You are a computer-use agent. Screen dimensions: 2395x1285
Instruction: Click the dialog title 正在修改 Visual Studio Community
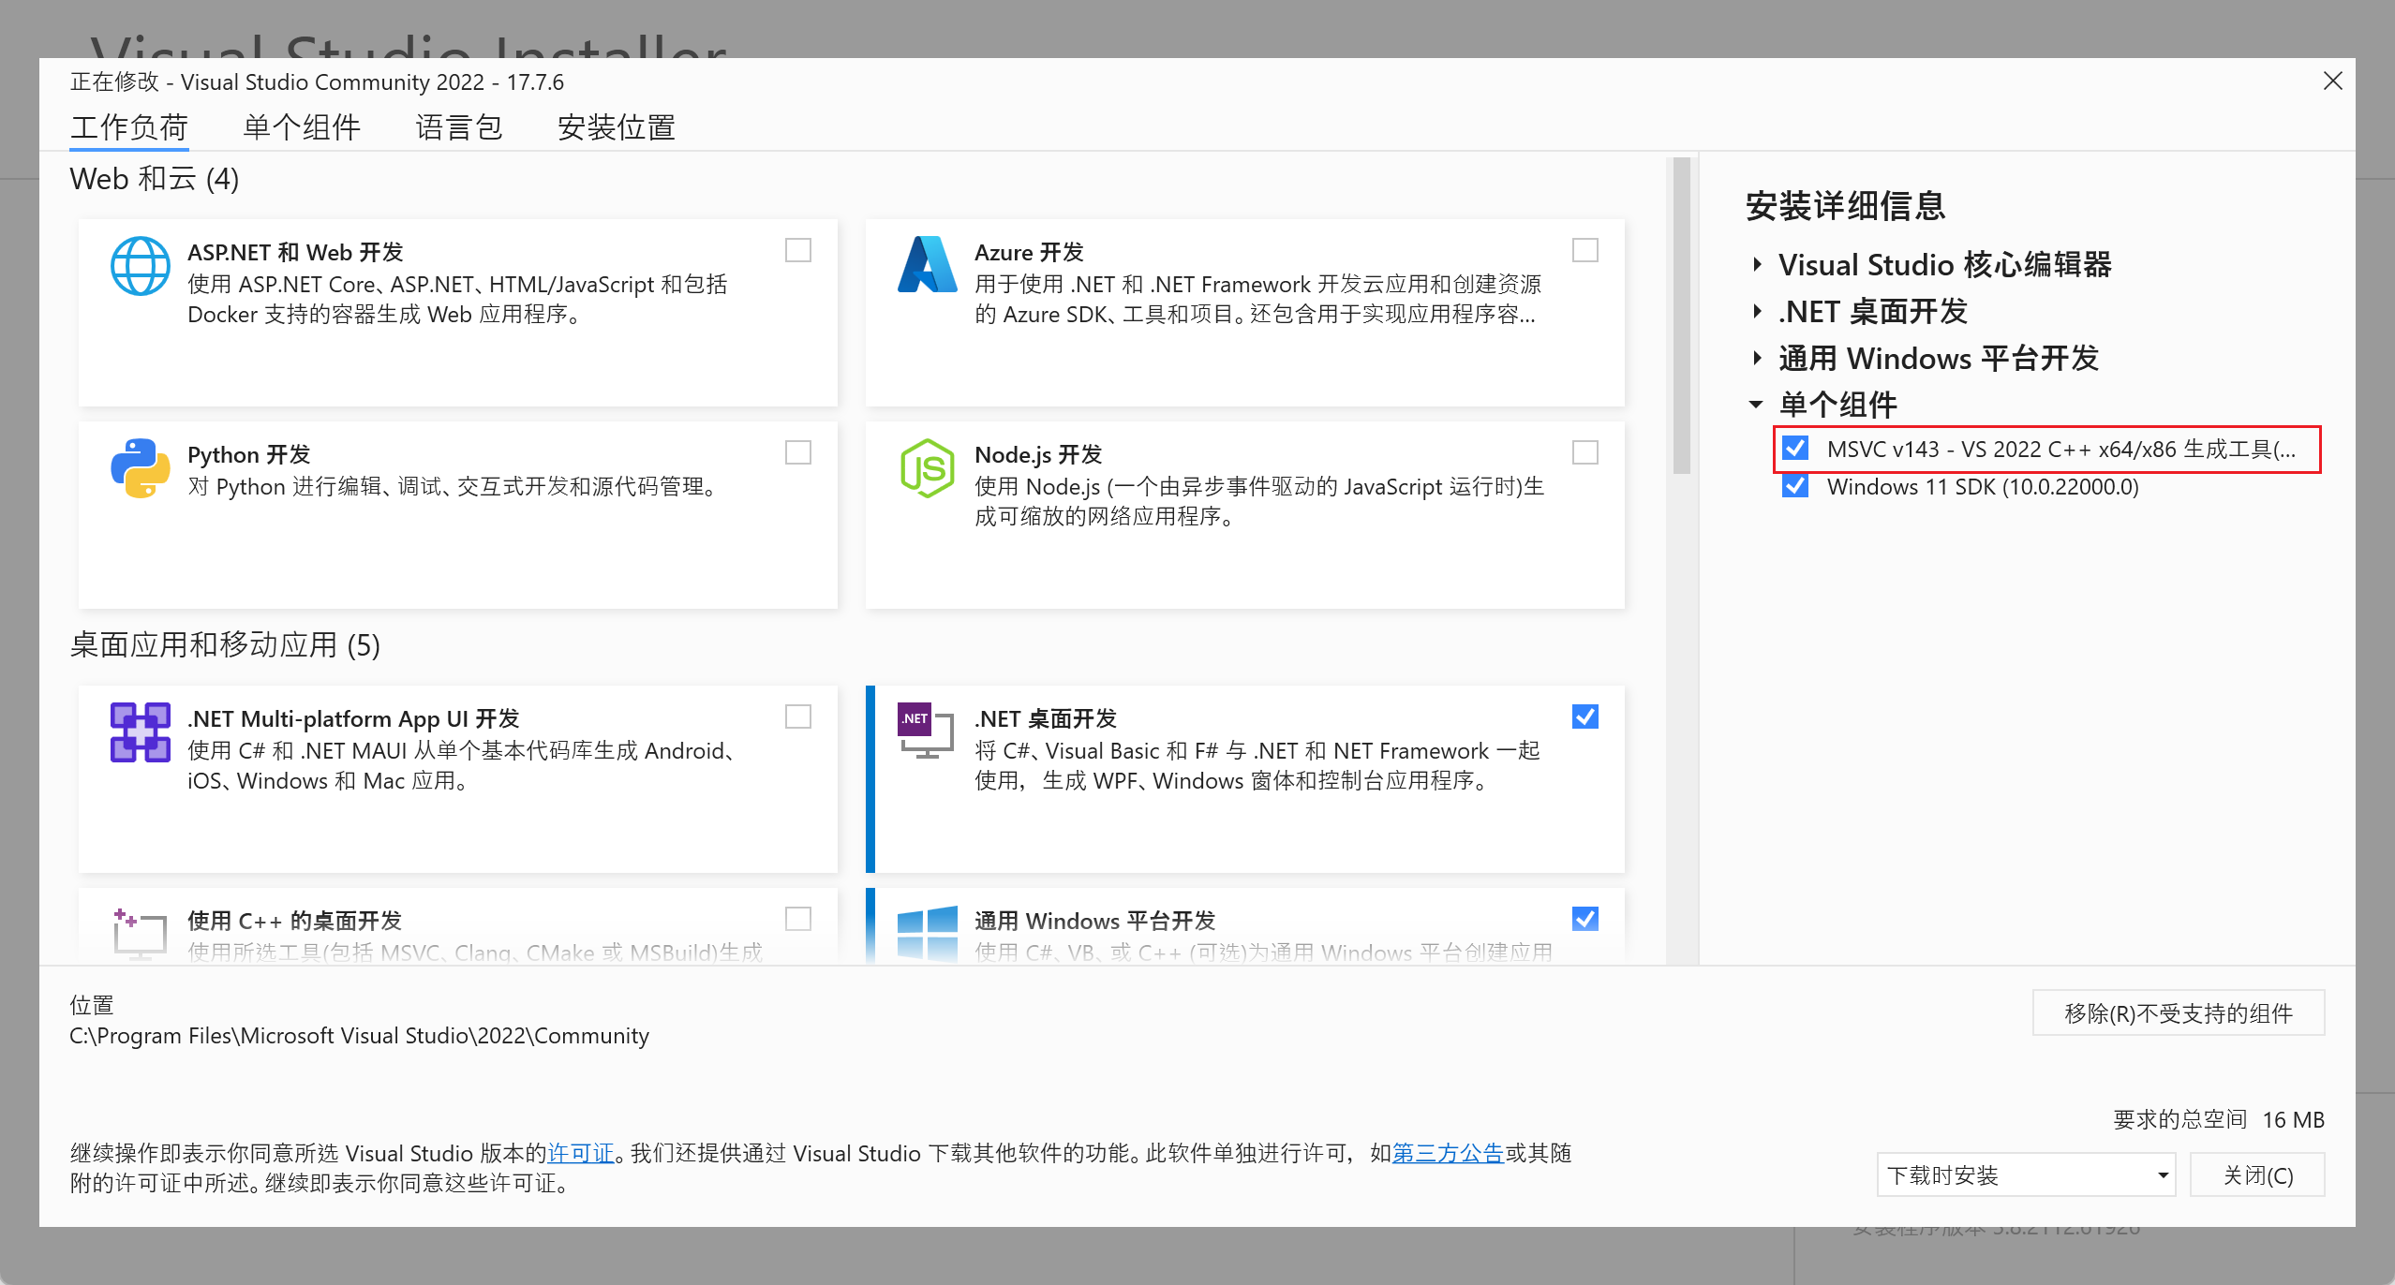point(317,81)
